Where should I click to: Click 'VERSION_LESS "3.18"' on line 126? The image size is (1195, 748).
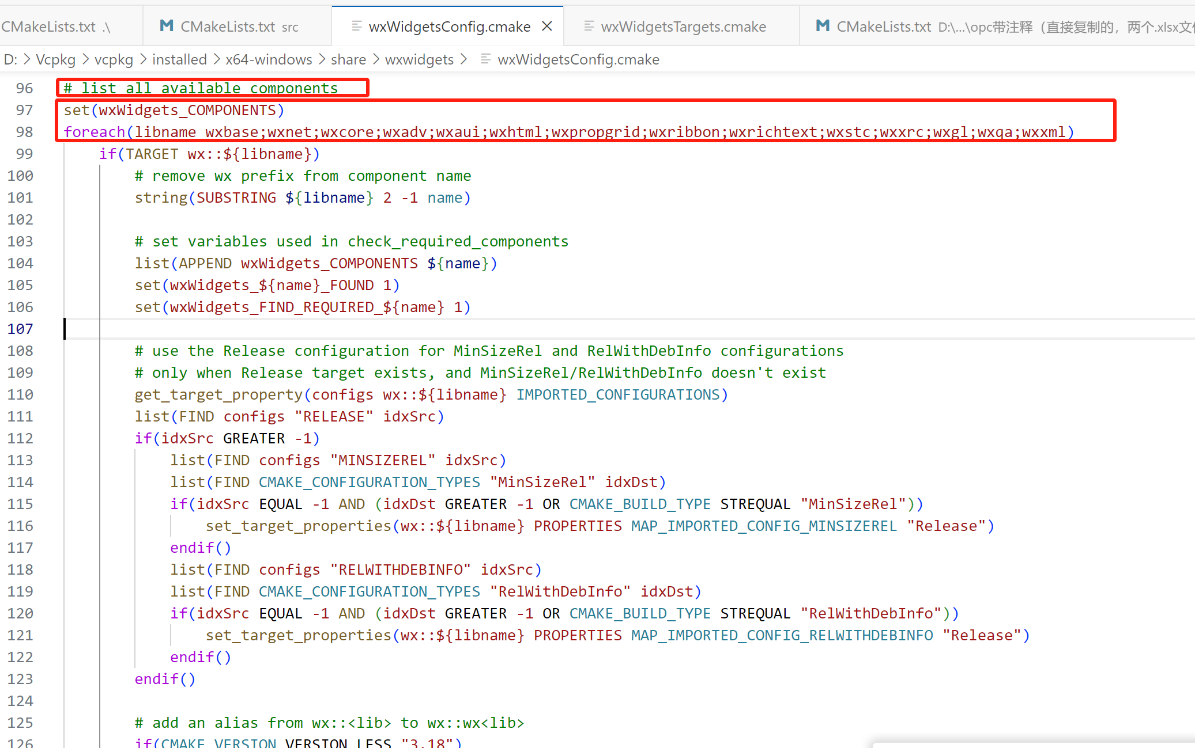369,742
